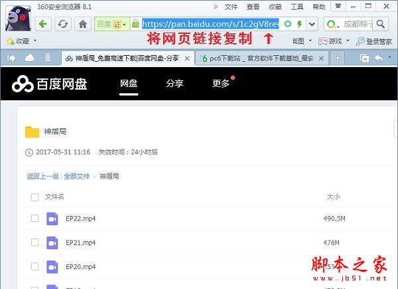The width and height of the screenshot is (398, 289).
Task: Click the browser back arrow button
Action: click(x=43, y=24)
